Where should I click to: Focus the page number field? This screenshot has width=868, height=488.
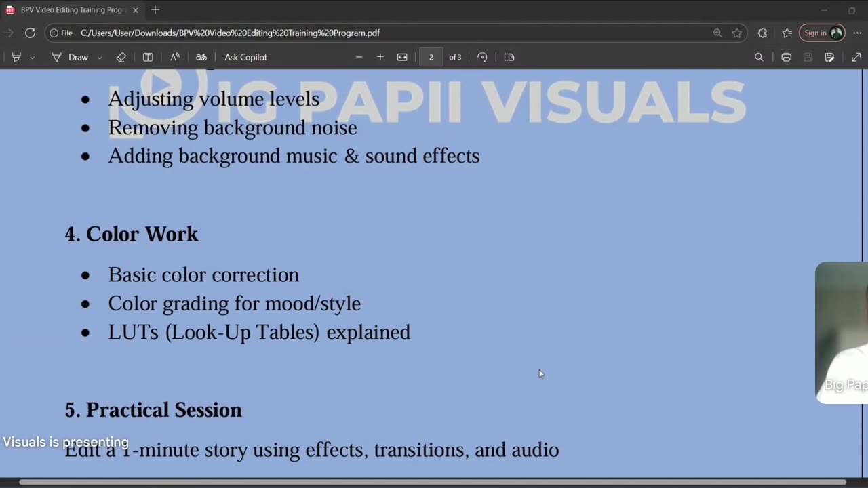(x=431, y=58)
